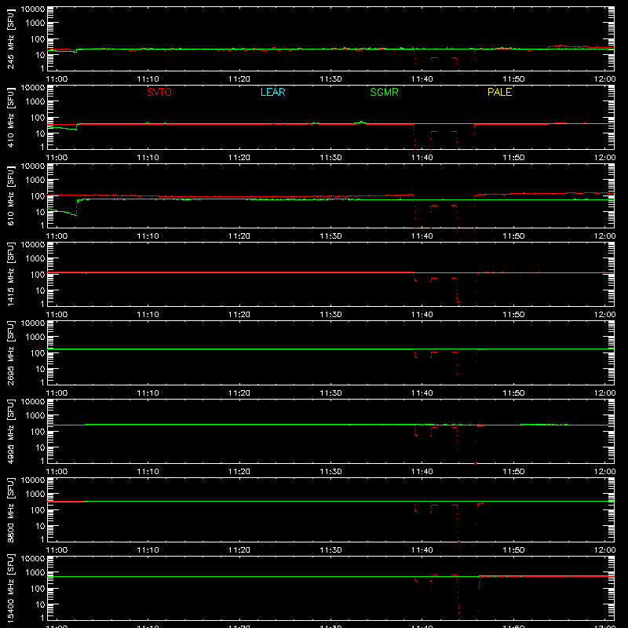
Task: Click the green SGMR station legend label
Action: click(x=384, y=92)
